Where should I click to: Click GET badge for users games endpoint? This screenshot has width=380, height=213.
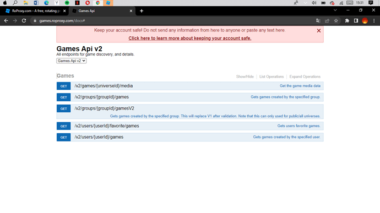(x=63, y=137)
